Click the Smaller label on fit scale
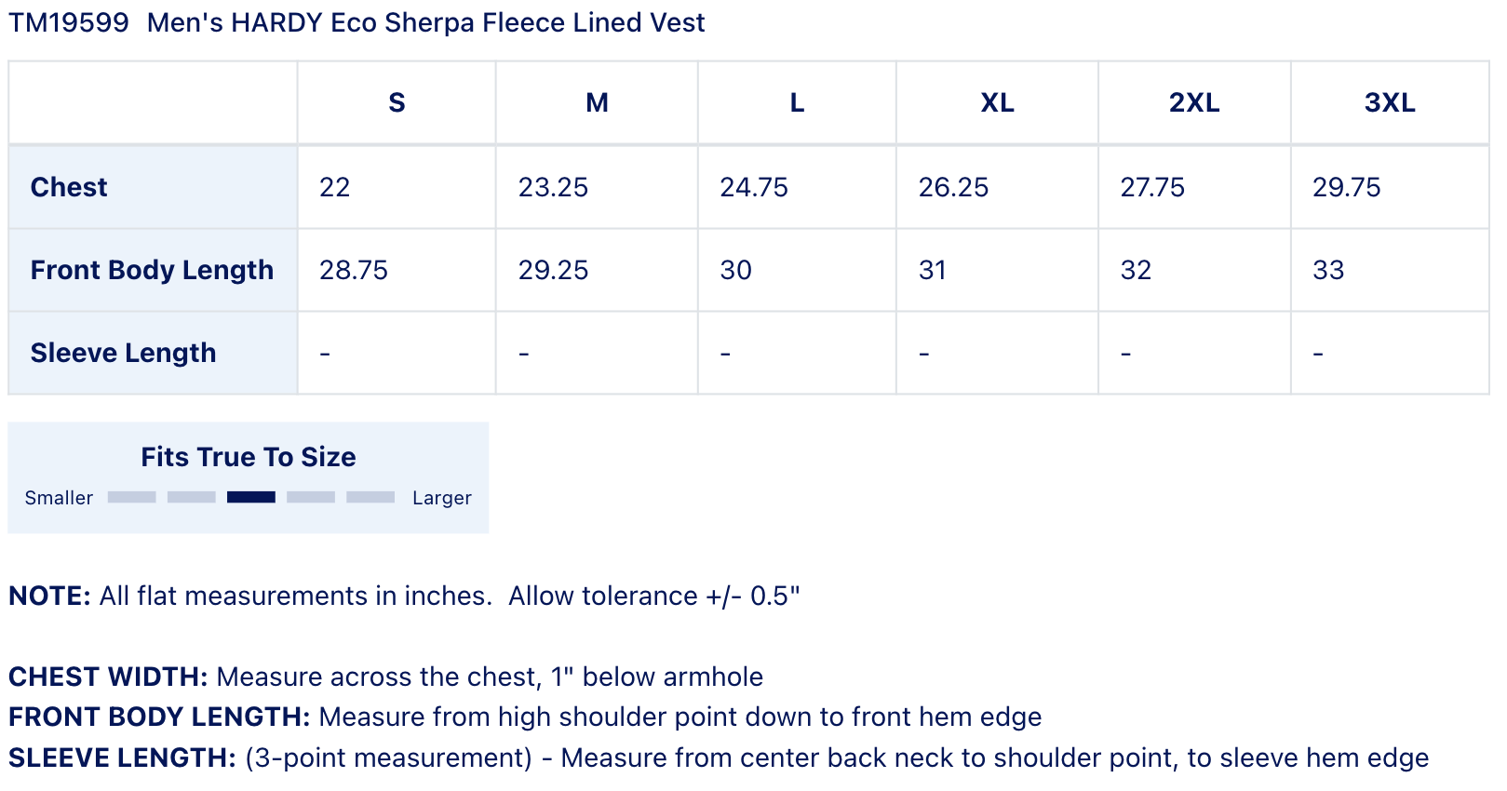Viewport: 1507px width, 791px height. [x=59, y=498]
